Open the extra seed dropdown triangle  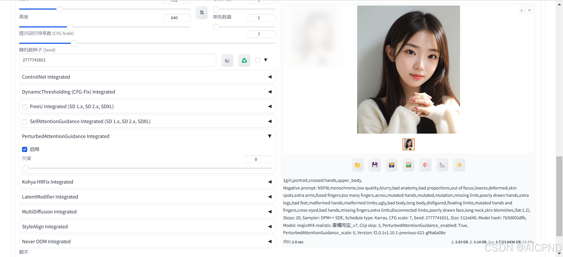tap(266, 60)
